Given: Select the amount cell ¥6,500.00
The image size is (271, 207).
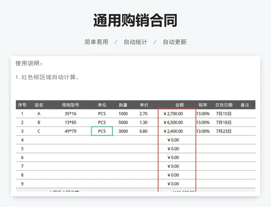Looking at the screenshot, I should 173,123.
